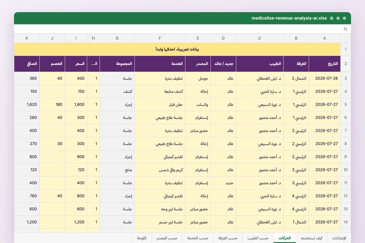365x243 pixels.
Task: Select the جلسة ليزر وجه cell
Action: pos(160,209)
